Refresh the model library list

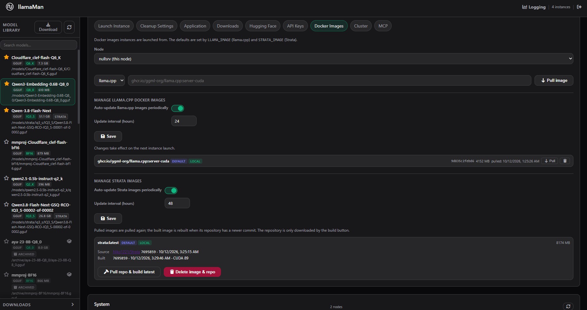point(69,27)
